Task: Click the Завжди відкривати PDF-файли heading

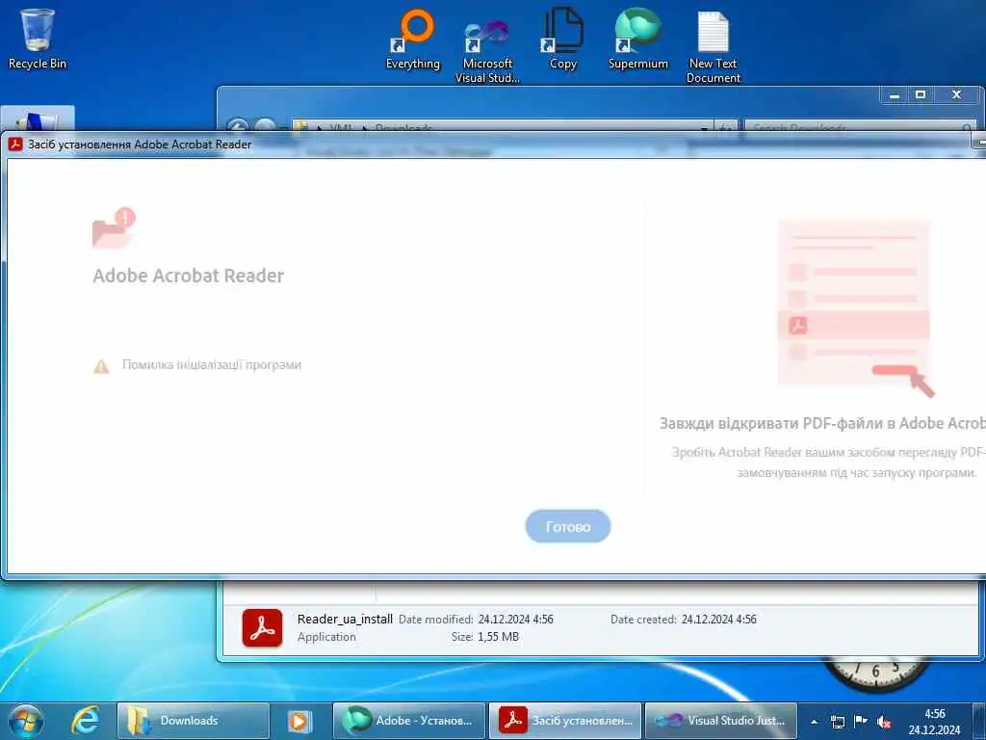Action: pyautogui.click(x=822, y=424)
